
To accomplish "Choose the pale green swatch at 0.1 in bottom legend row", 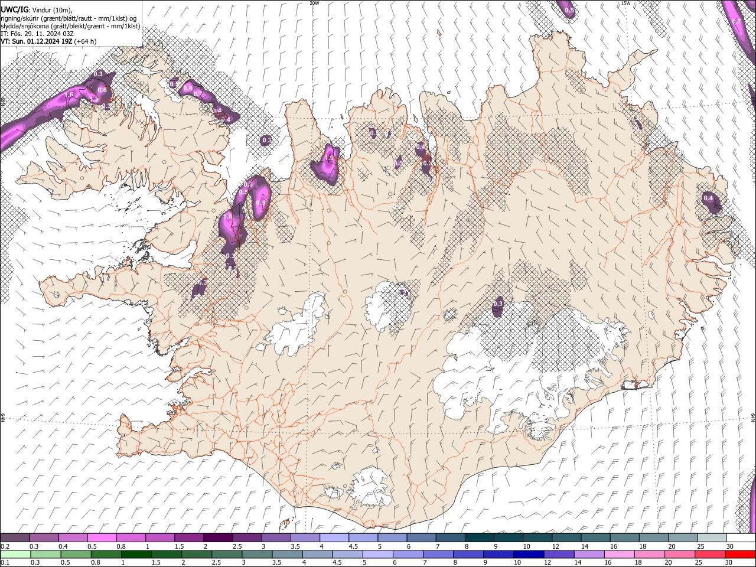I will click(x=15, y=554).
